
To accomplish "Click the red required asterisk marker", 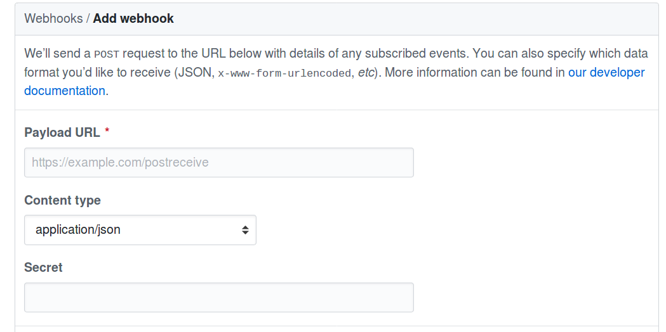I will (x=107, y=132).
